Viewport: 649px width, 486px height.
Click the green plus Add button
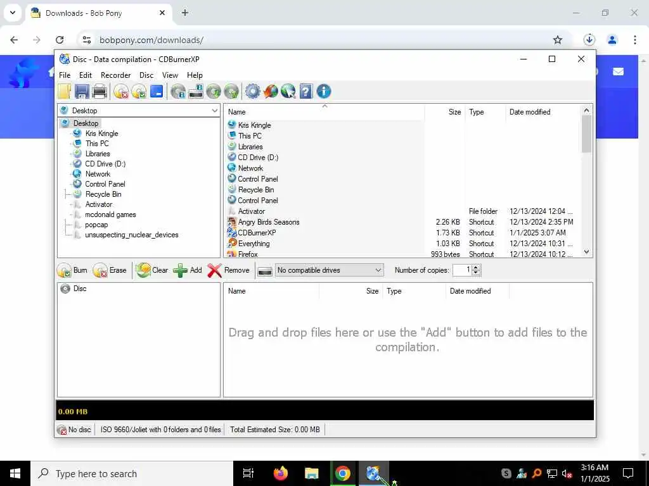tap(188, 270)
